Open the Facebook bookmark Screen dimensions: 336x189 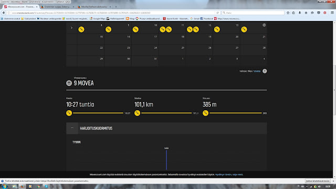207,19
